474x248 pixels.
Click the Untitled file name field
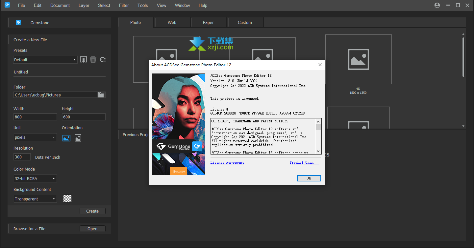[60, 72]
